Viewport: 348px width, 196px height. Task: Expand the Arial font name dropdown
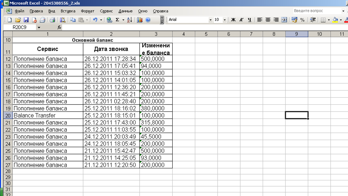[x=210, y=20]
